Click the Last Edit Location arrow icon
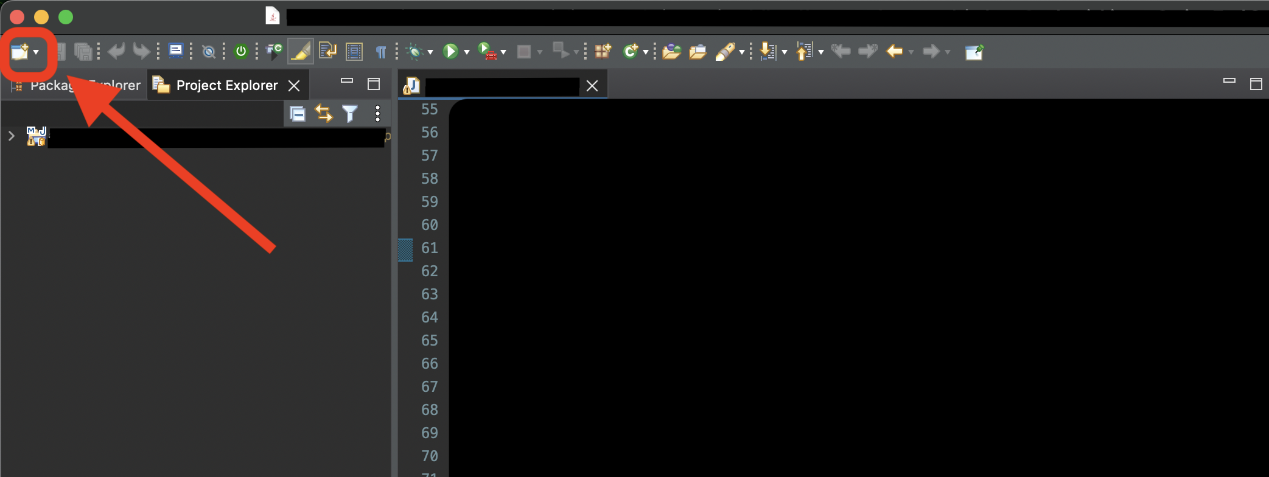This screenshot has width=1269, height=477. tap(841, 51)
